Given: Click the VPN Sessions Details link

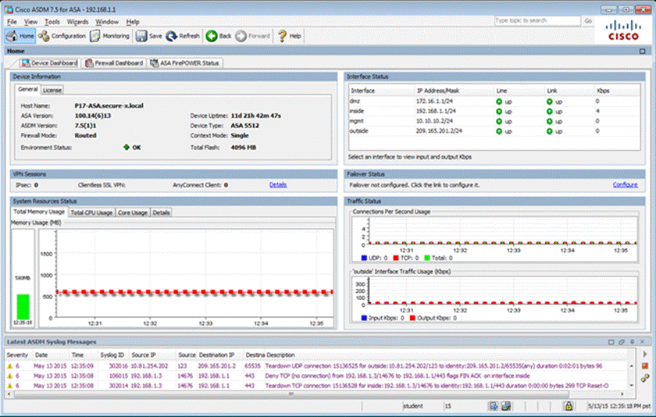Looking at the screenshot, I should click(278, 185).
